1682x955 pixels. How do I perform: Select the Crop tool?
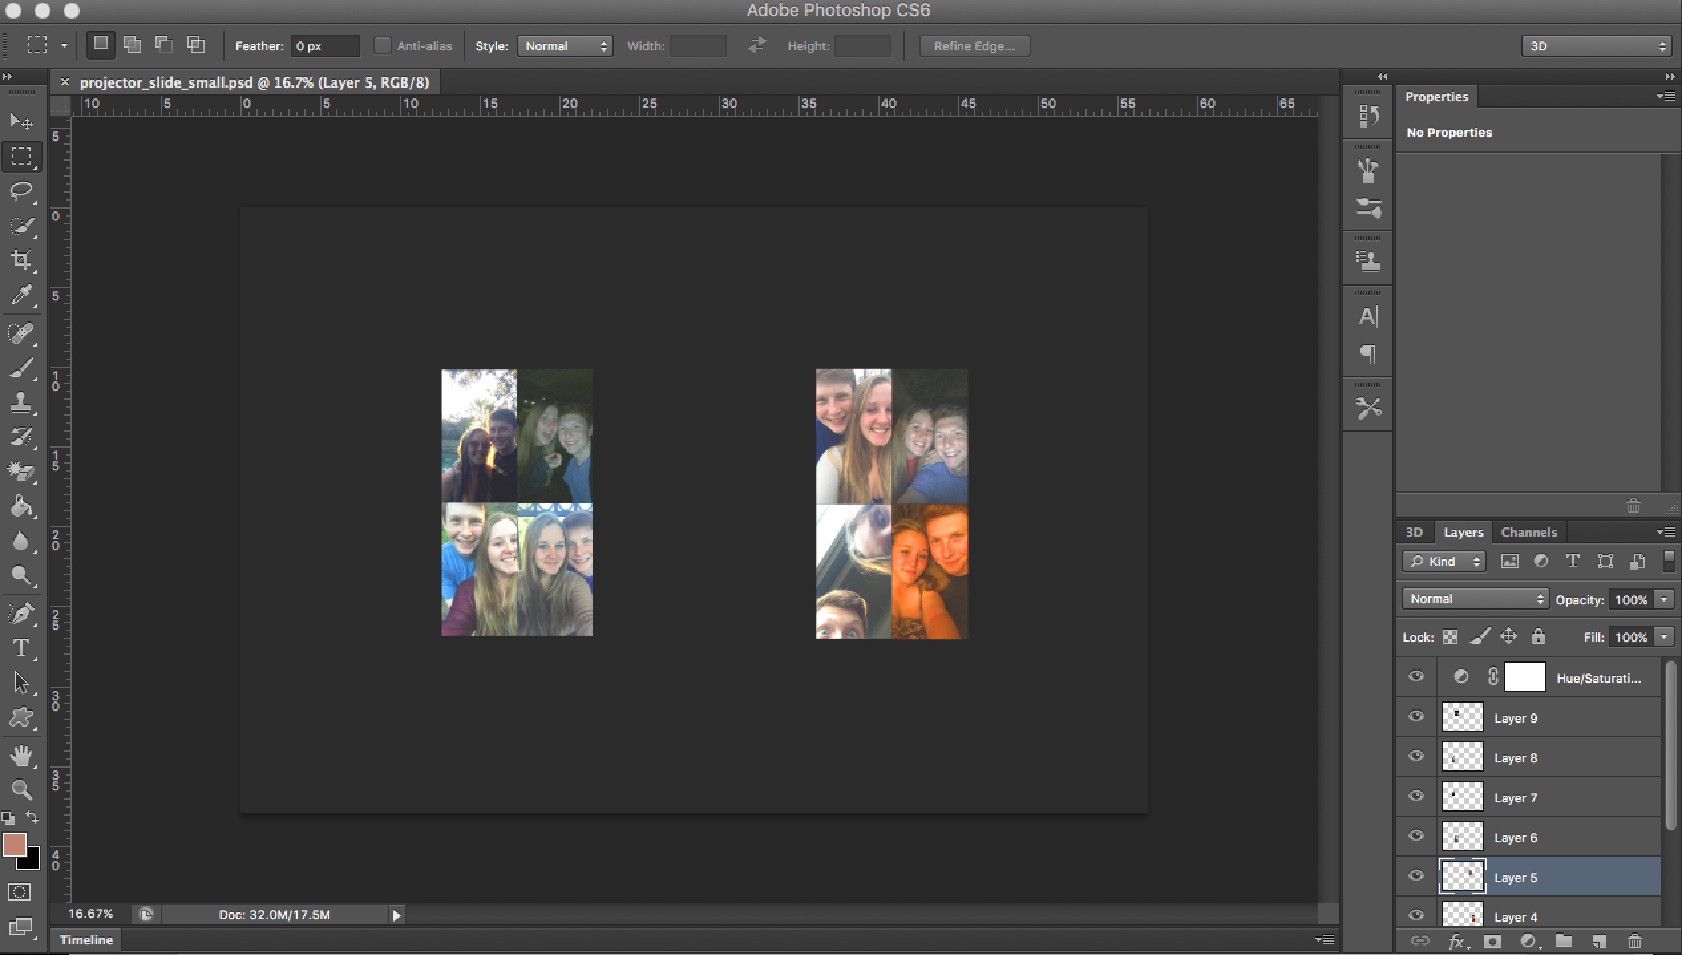pos(21,260)
